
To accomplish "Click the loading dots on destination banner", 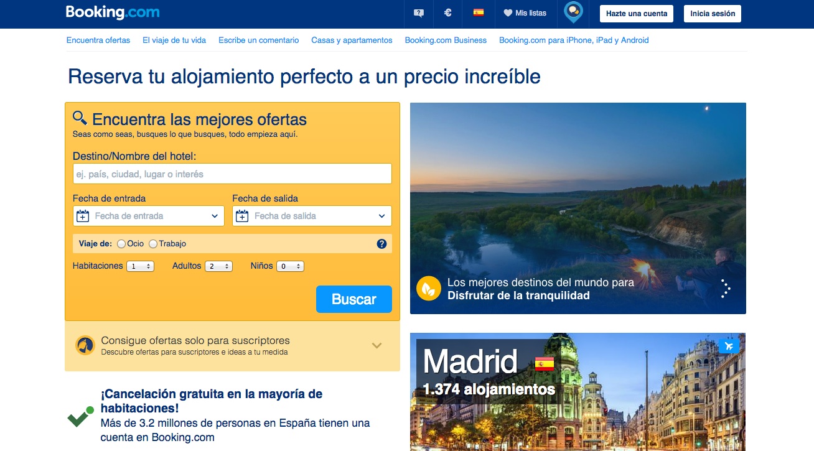I will tap(725, 289).
